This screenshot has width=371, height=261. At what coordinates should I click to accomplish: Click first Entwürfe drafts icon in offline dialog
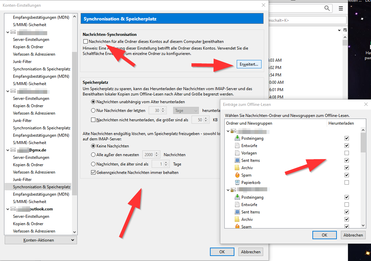(x=237, y=145)
